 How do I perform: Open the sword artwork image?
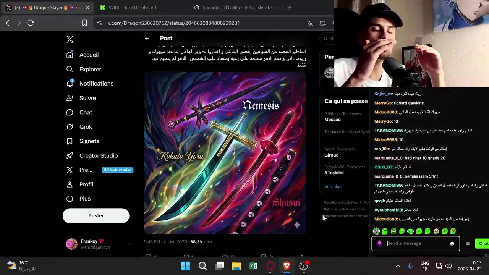click(225, 153)
